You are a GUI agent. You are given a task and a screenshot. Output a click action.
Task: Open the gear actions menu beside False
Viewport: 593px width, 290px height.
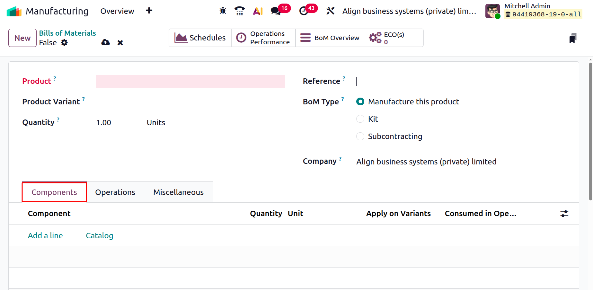[x=65, y=42]
